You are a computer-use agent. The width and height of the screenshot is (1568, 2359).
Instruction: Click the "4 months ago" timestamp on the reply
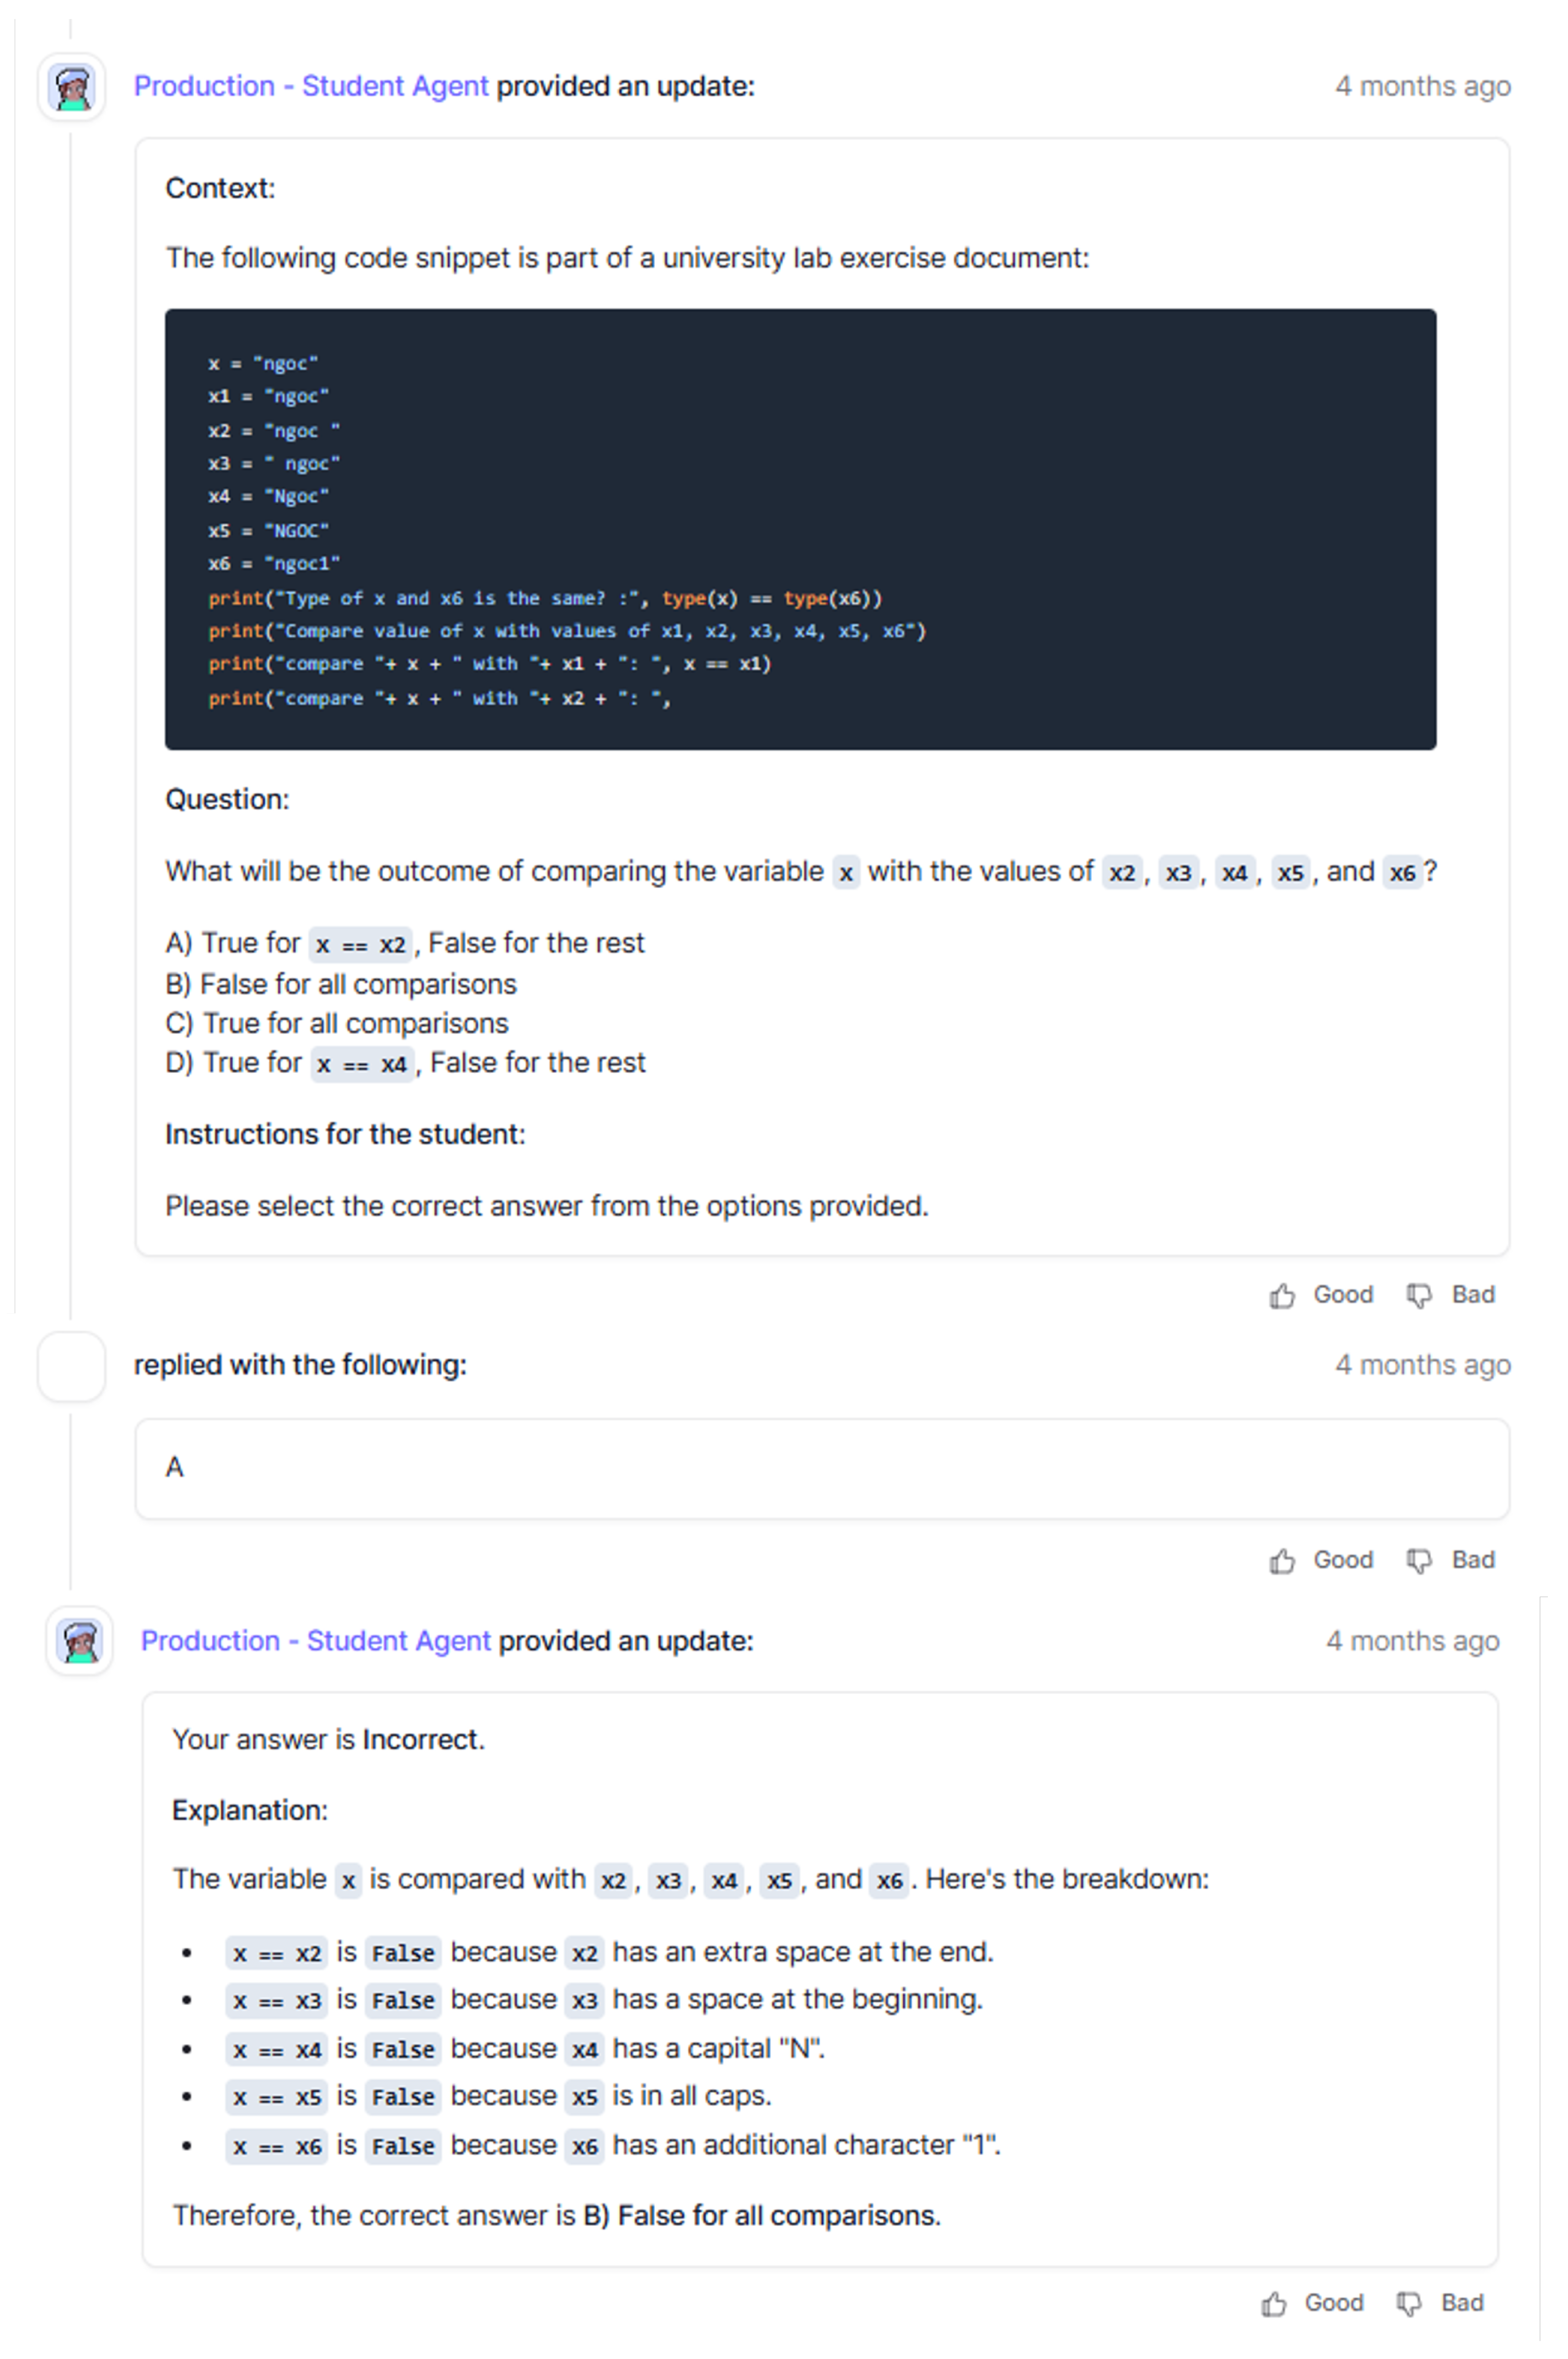click(1422, 1365)
